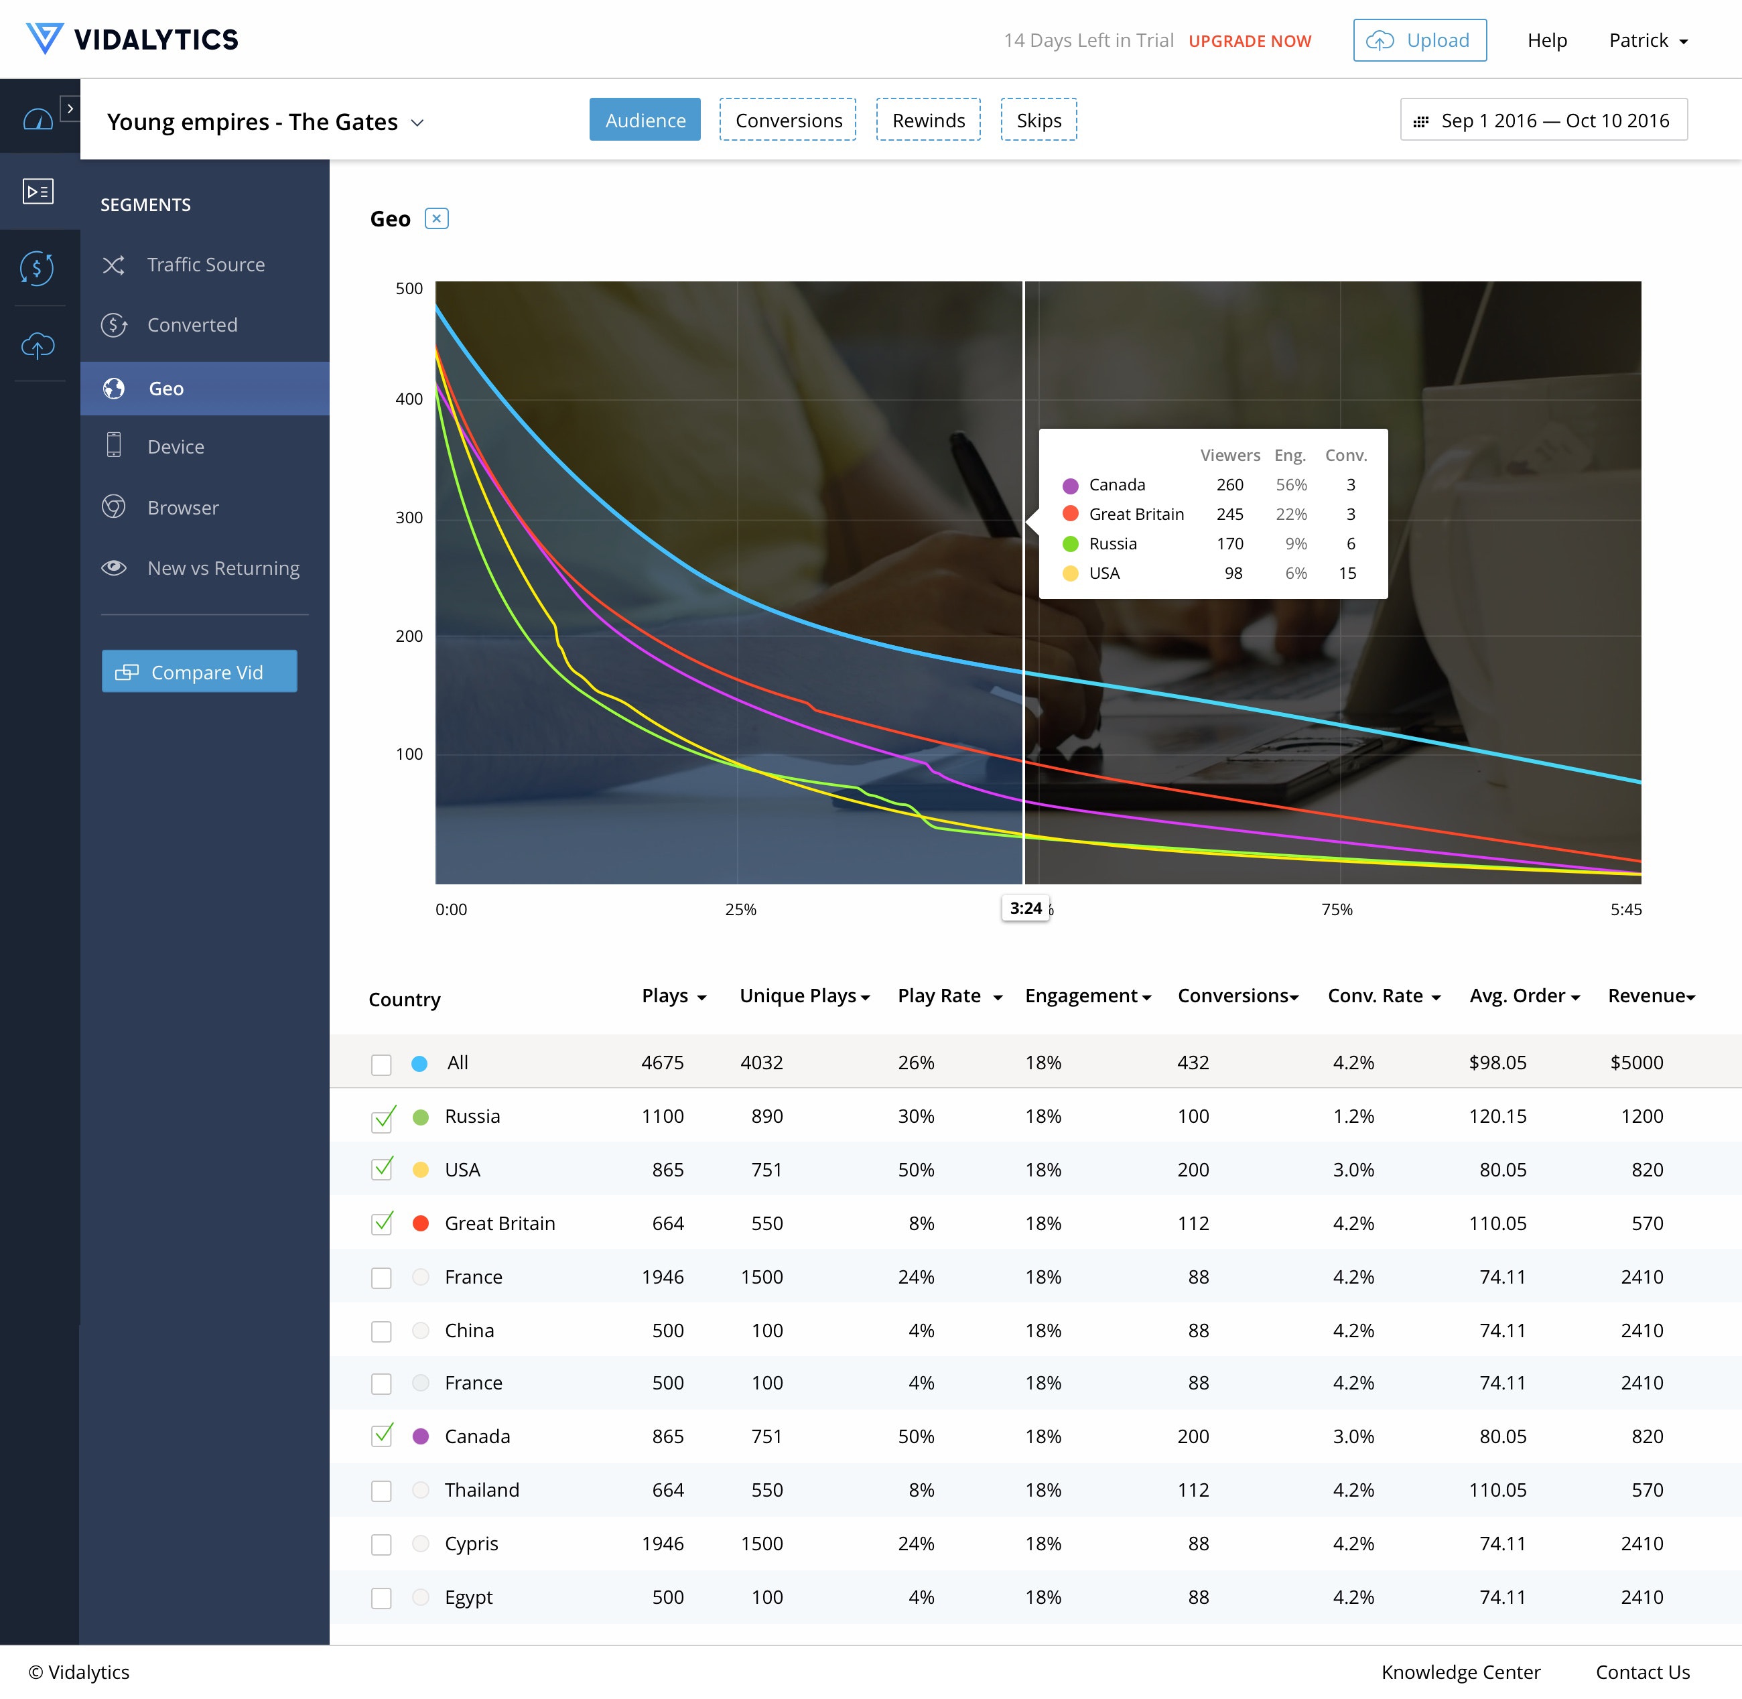Tick the All countries checkbox
This screenshot has width=1742, height=1699.
(x=382, y=1064)
